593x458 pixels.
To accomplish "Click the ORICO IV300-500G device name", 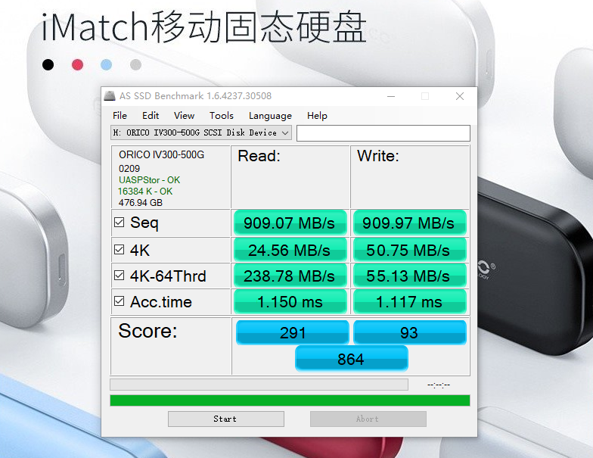I will click(x=162, y=154).
